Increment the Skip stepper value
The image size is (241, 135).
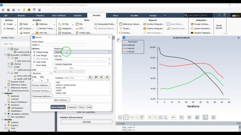pos(48,79)
